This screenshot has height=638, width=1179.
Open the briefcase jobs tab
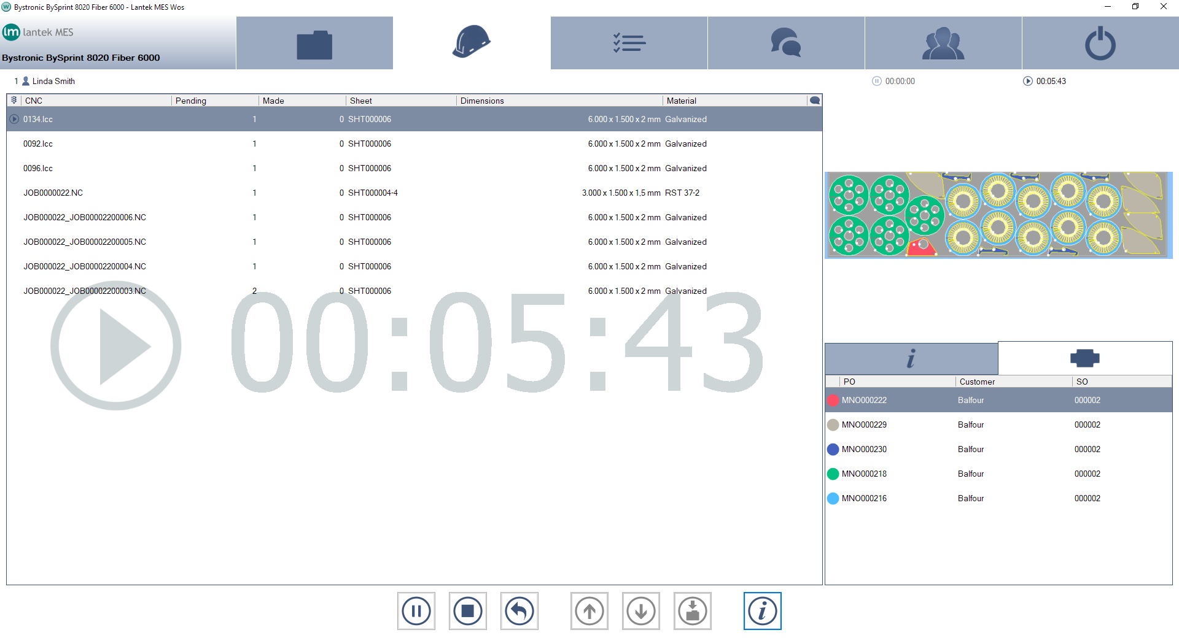pyautogui.click(x=314, y=44)
